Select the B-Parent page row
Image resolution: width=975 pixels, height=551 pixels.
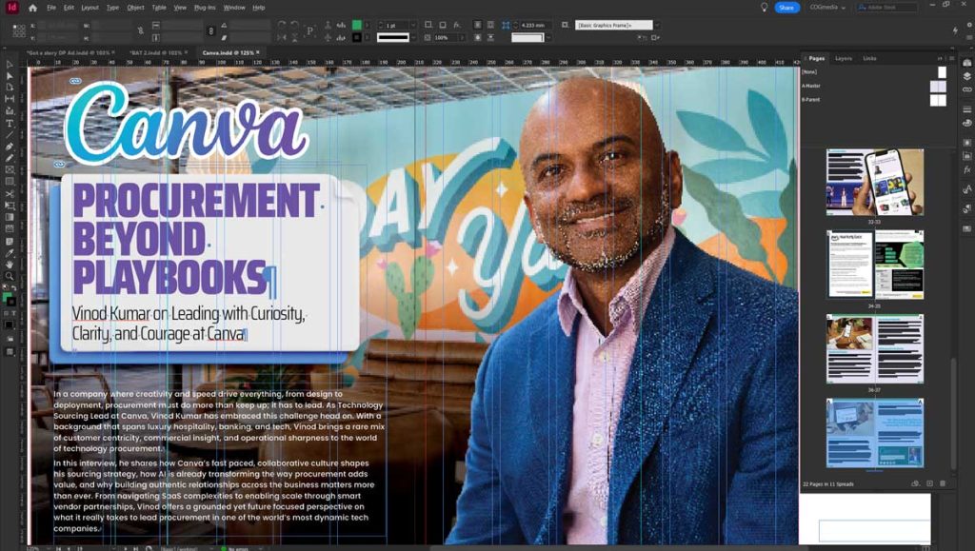tap(874, 99)
